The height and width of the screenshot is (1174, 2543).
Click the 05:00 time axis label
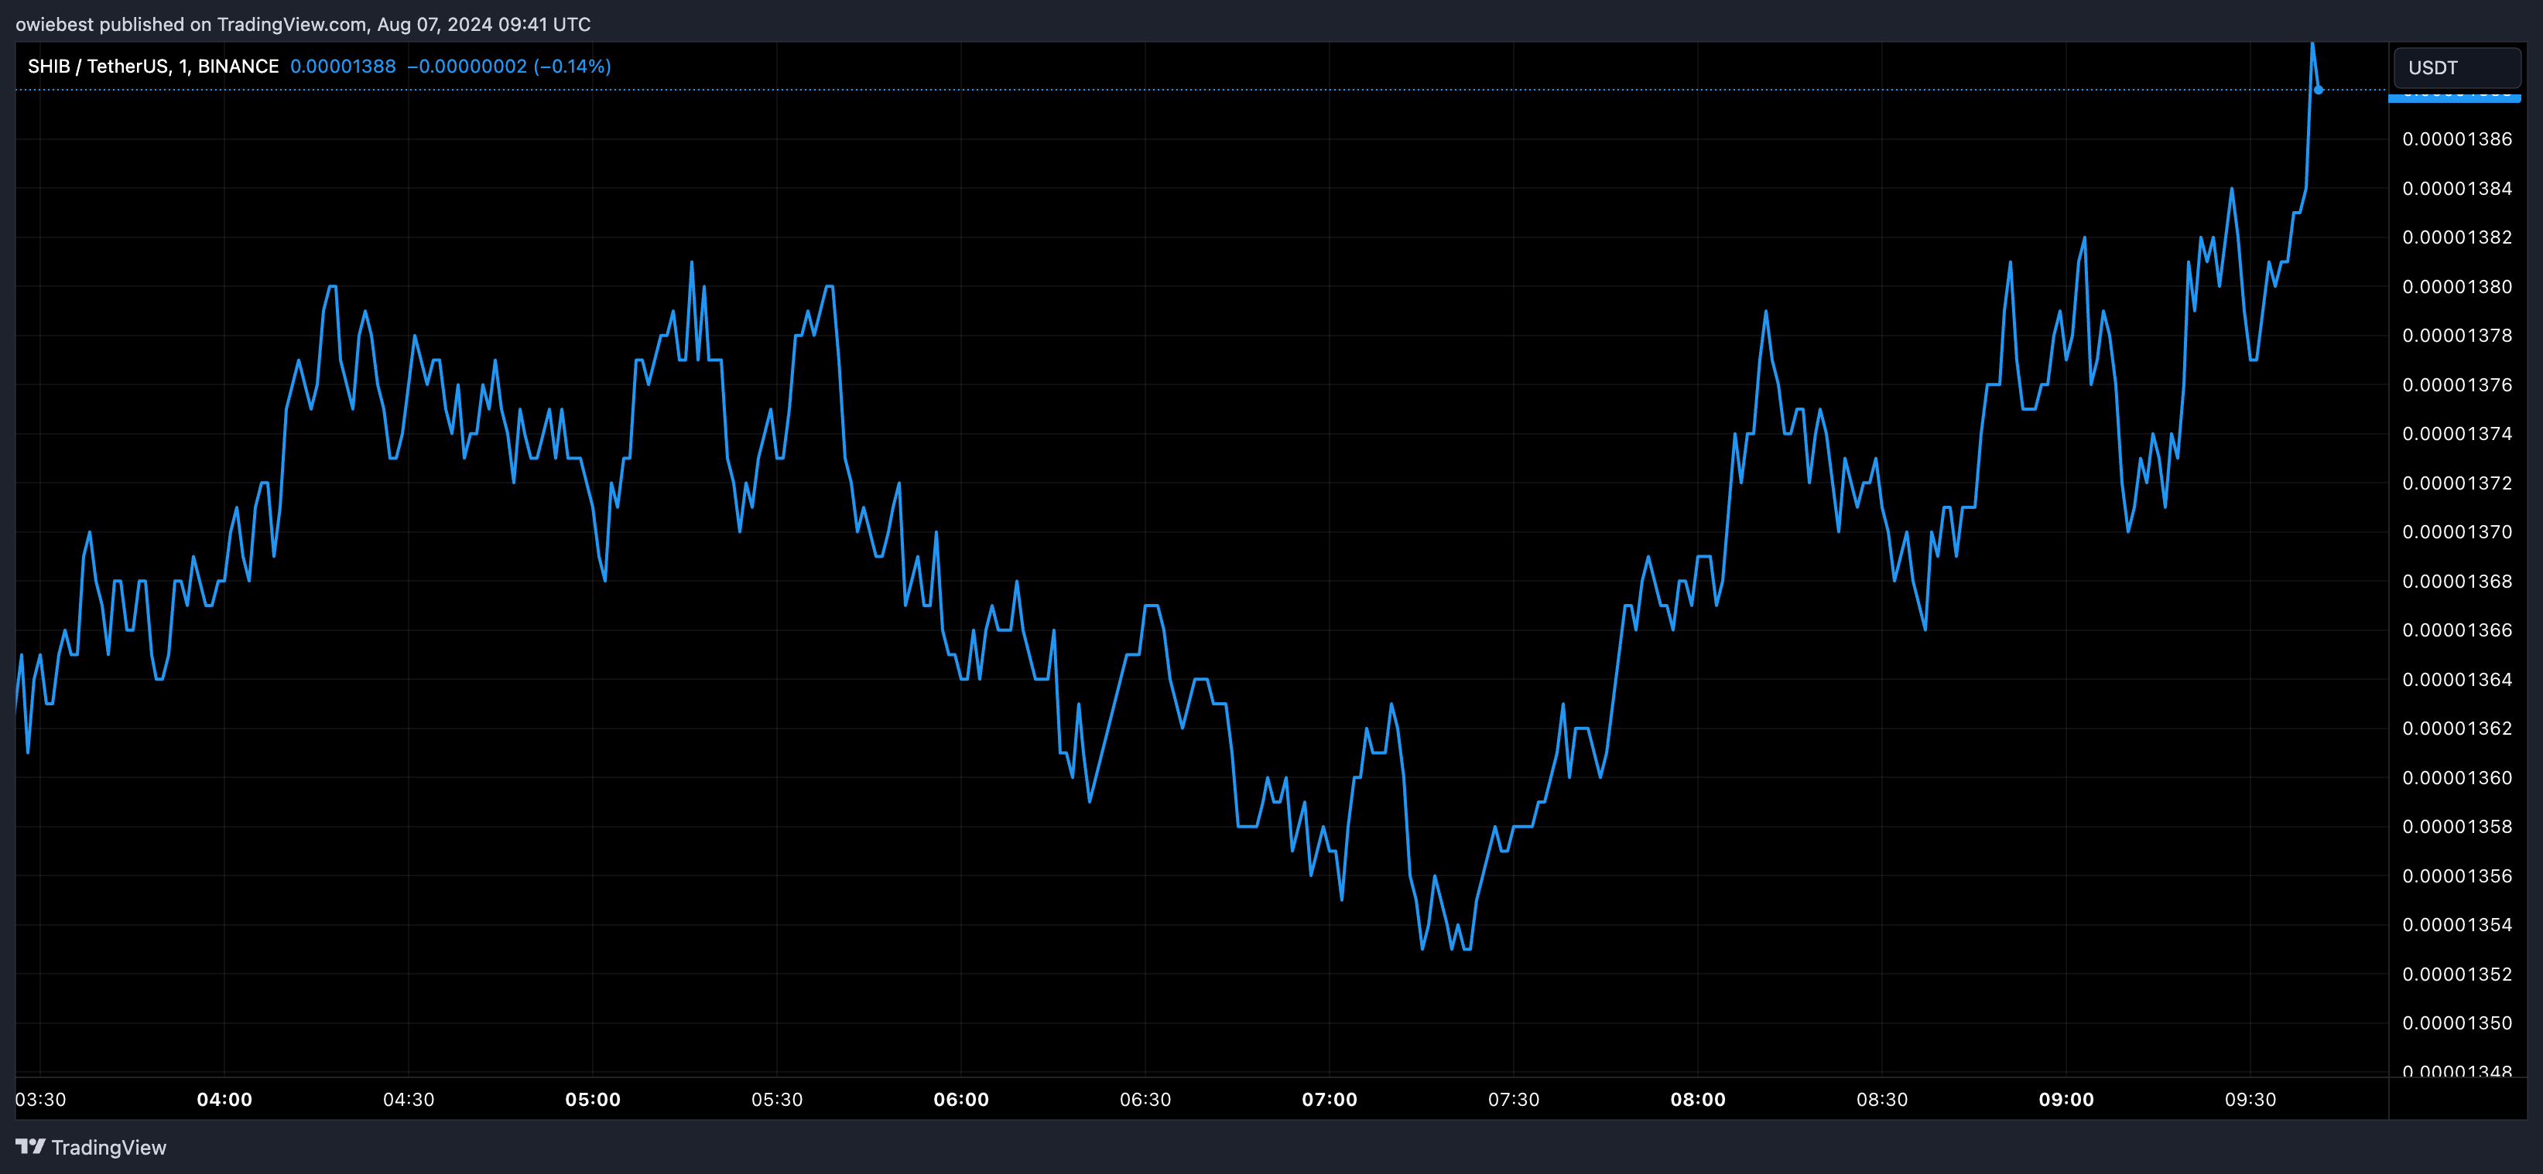tap(592, 1099)
